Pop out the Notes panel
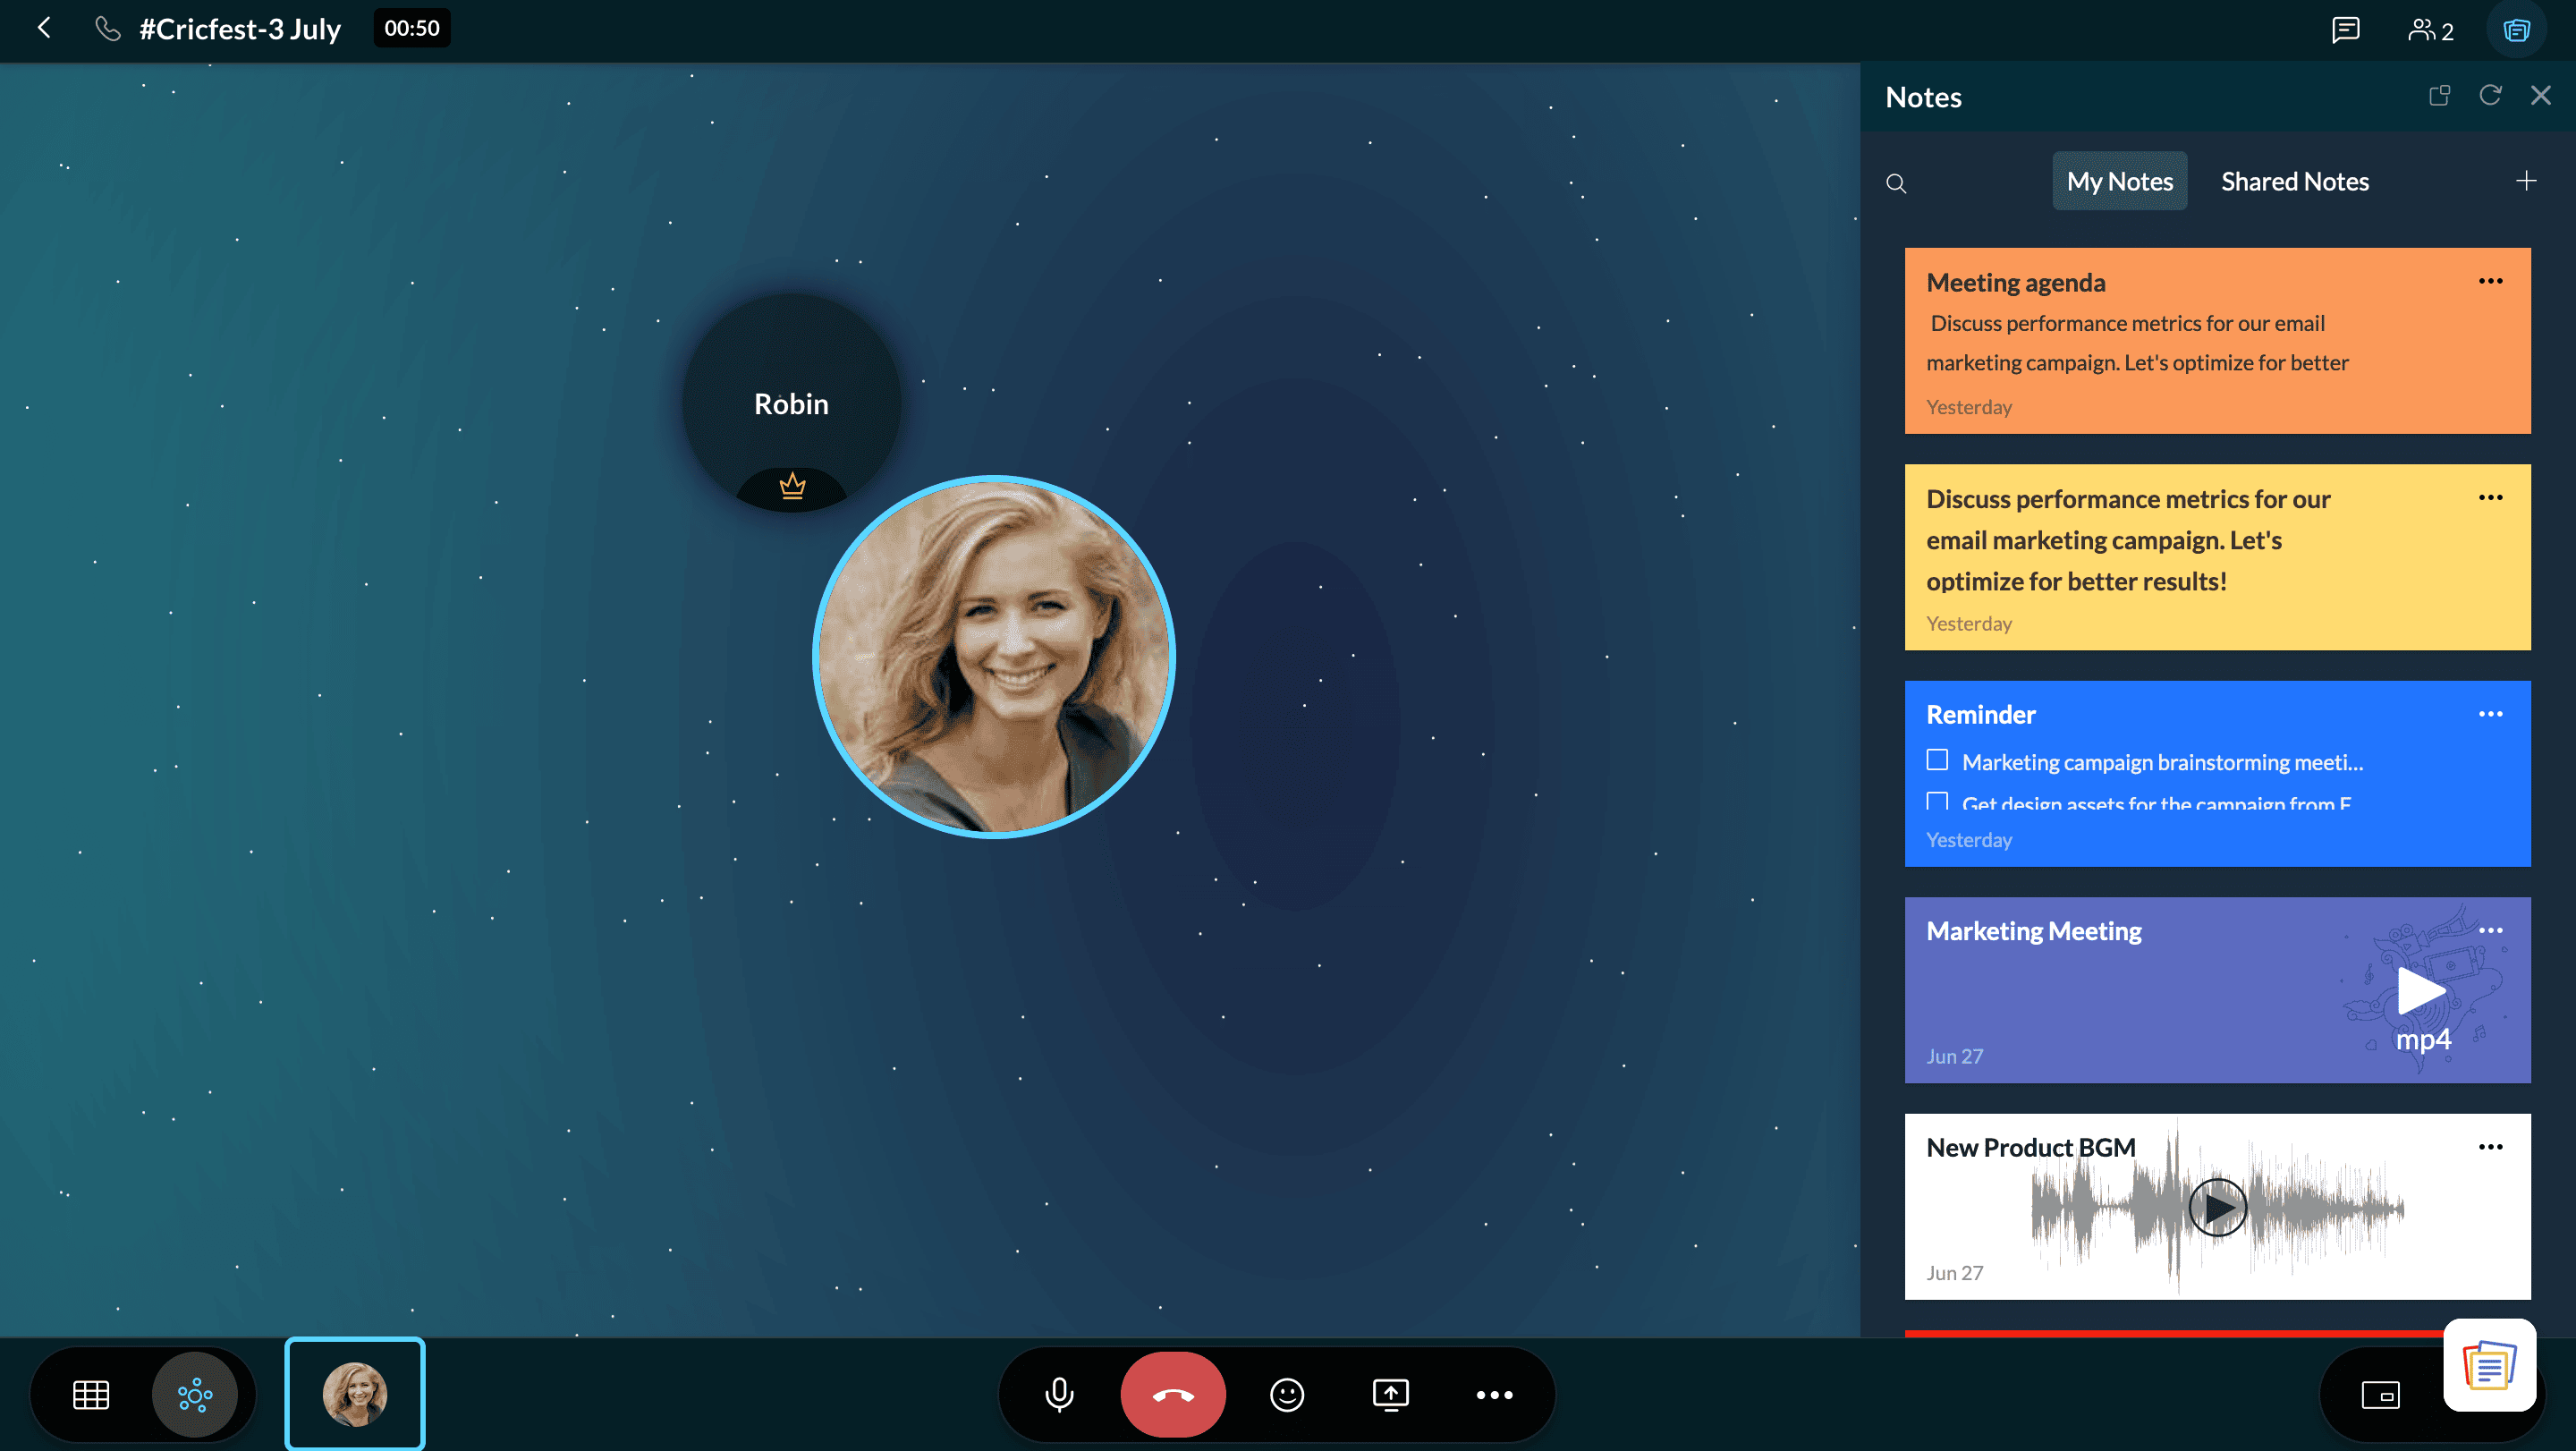 pyautogui.click(x=2439, y=96)
